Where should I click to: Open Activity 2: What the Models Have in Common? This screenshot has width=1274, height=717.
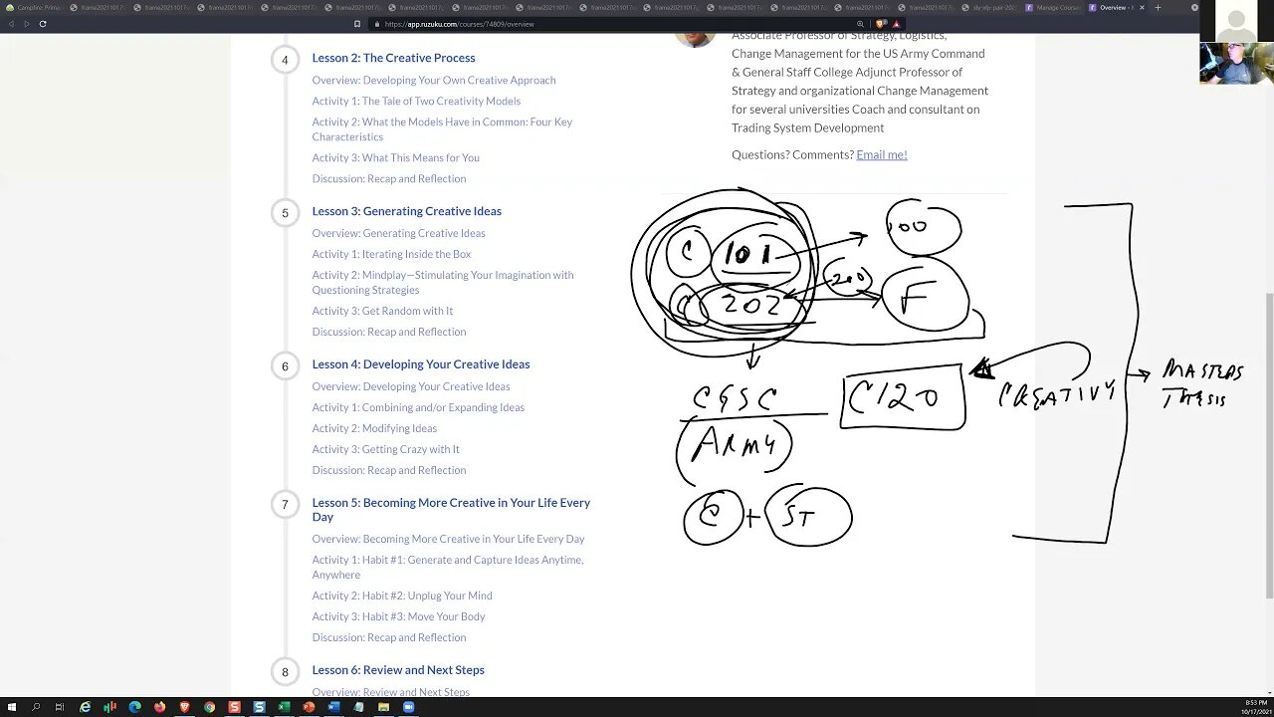pyautogui.click(x=442, y=129)
